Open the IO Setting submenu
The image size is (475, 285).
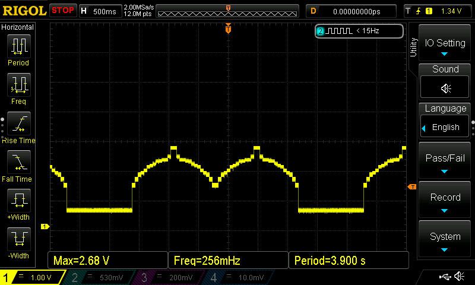[445, 46]
